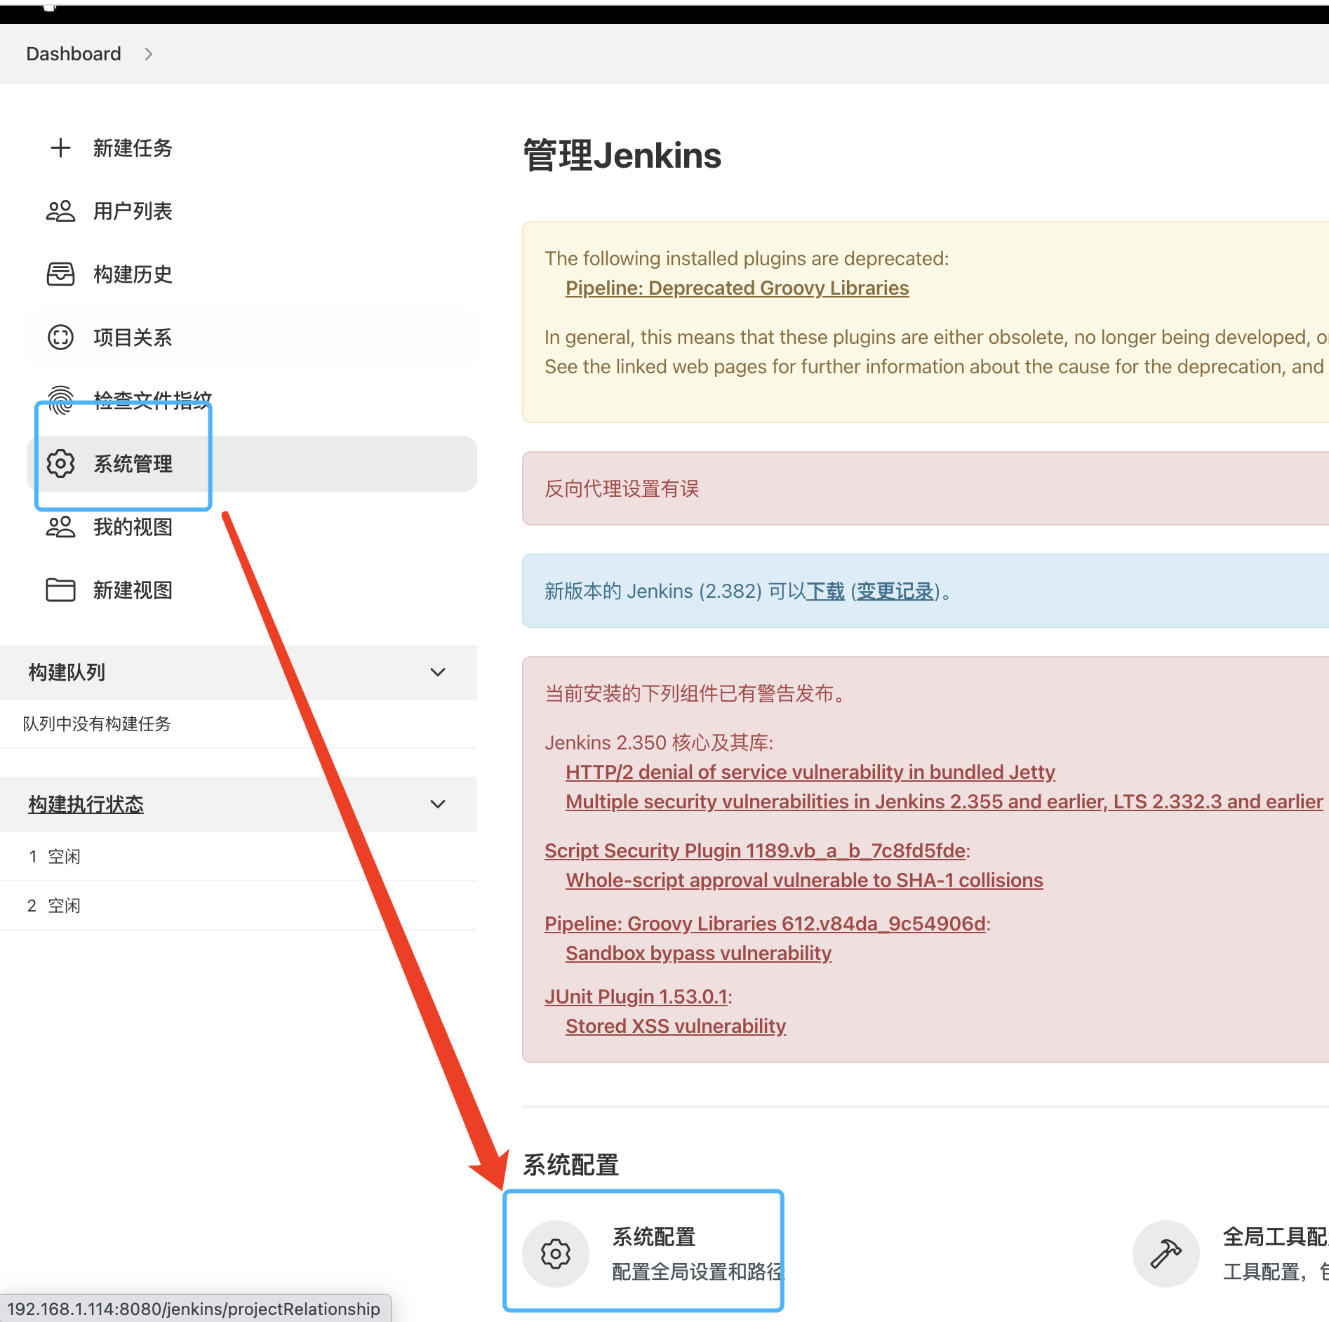The height and width of the screenshot is (1322, 1329).
Task: Open Sandbox bypass vulnerability link
Action: click(698, 953)
